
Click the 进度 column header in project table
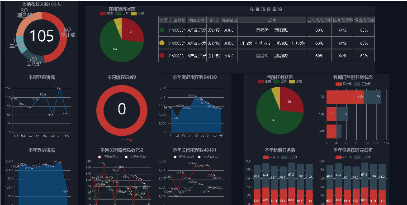272,20
